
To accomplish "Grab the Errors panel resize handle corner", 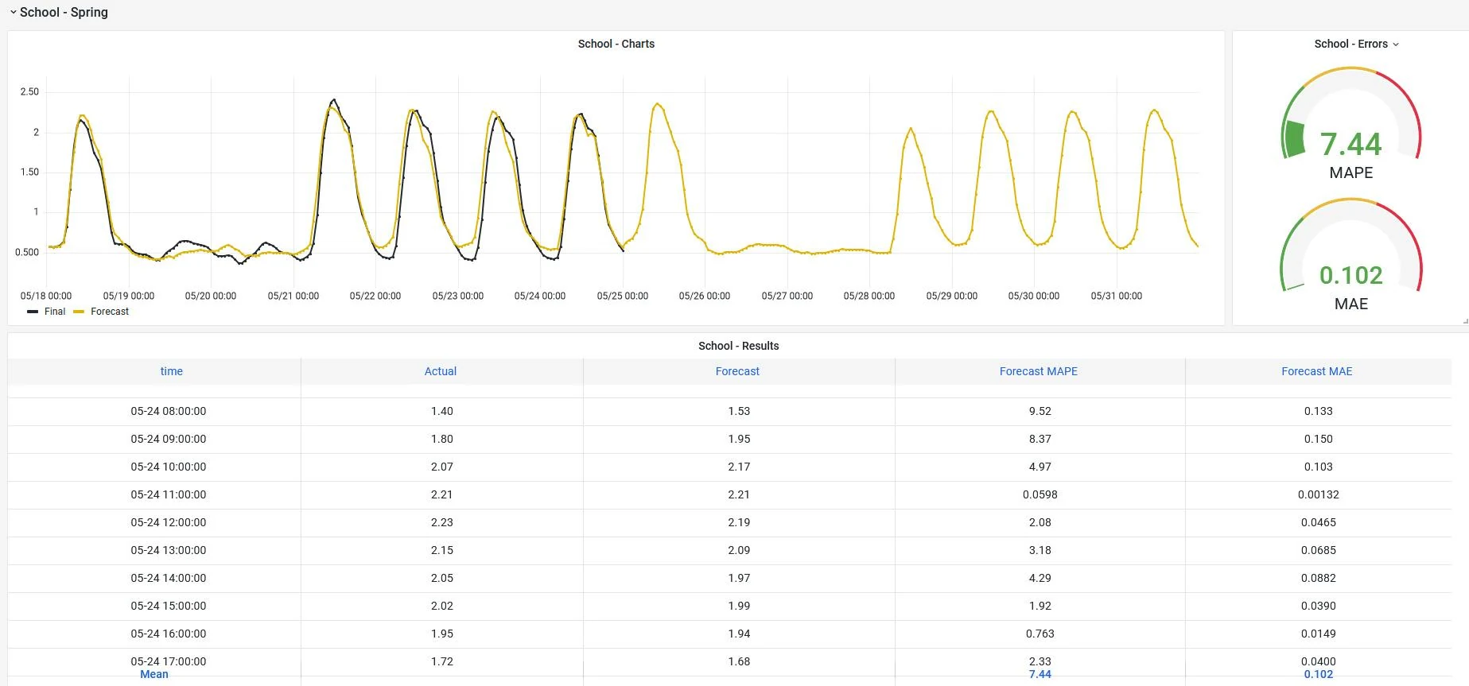I will pos(1465,321).
